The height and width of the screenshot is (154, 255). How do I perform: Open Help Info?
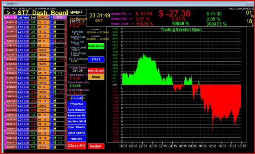[76, 139]
